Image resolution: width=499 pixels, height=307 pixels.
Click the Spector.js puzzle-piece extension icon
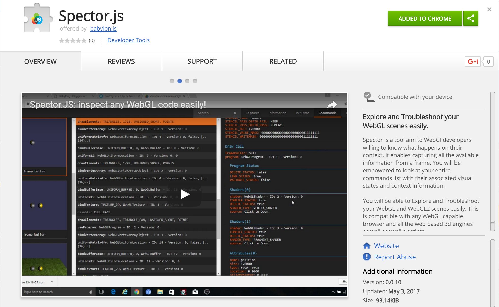point(38,18)
